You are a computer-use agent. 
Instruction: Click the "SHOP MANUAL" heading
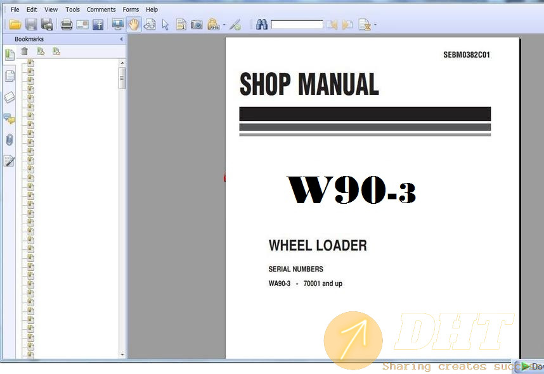(309, 84)
